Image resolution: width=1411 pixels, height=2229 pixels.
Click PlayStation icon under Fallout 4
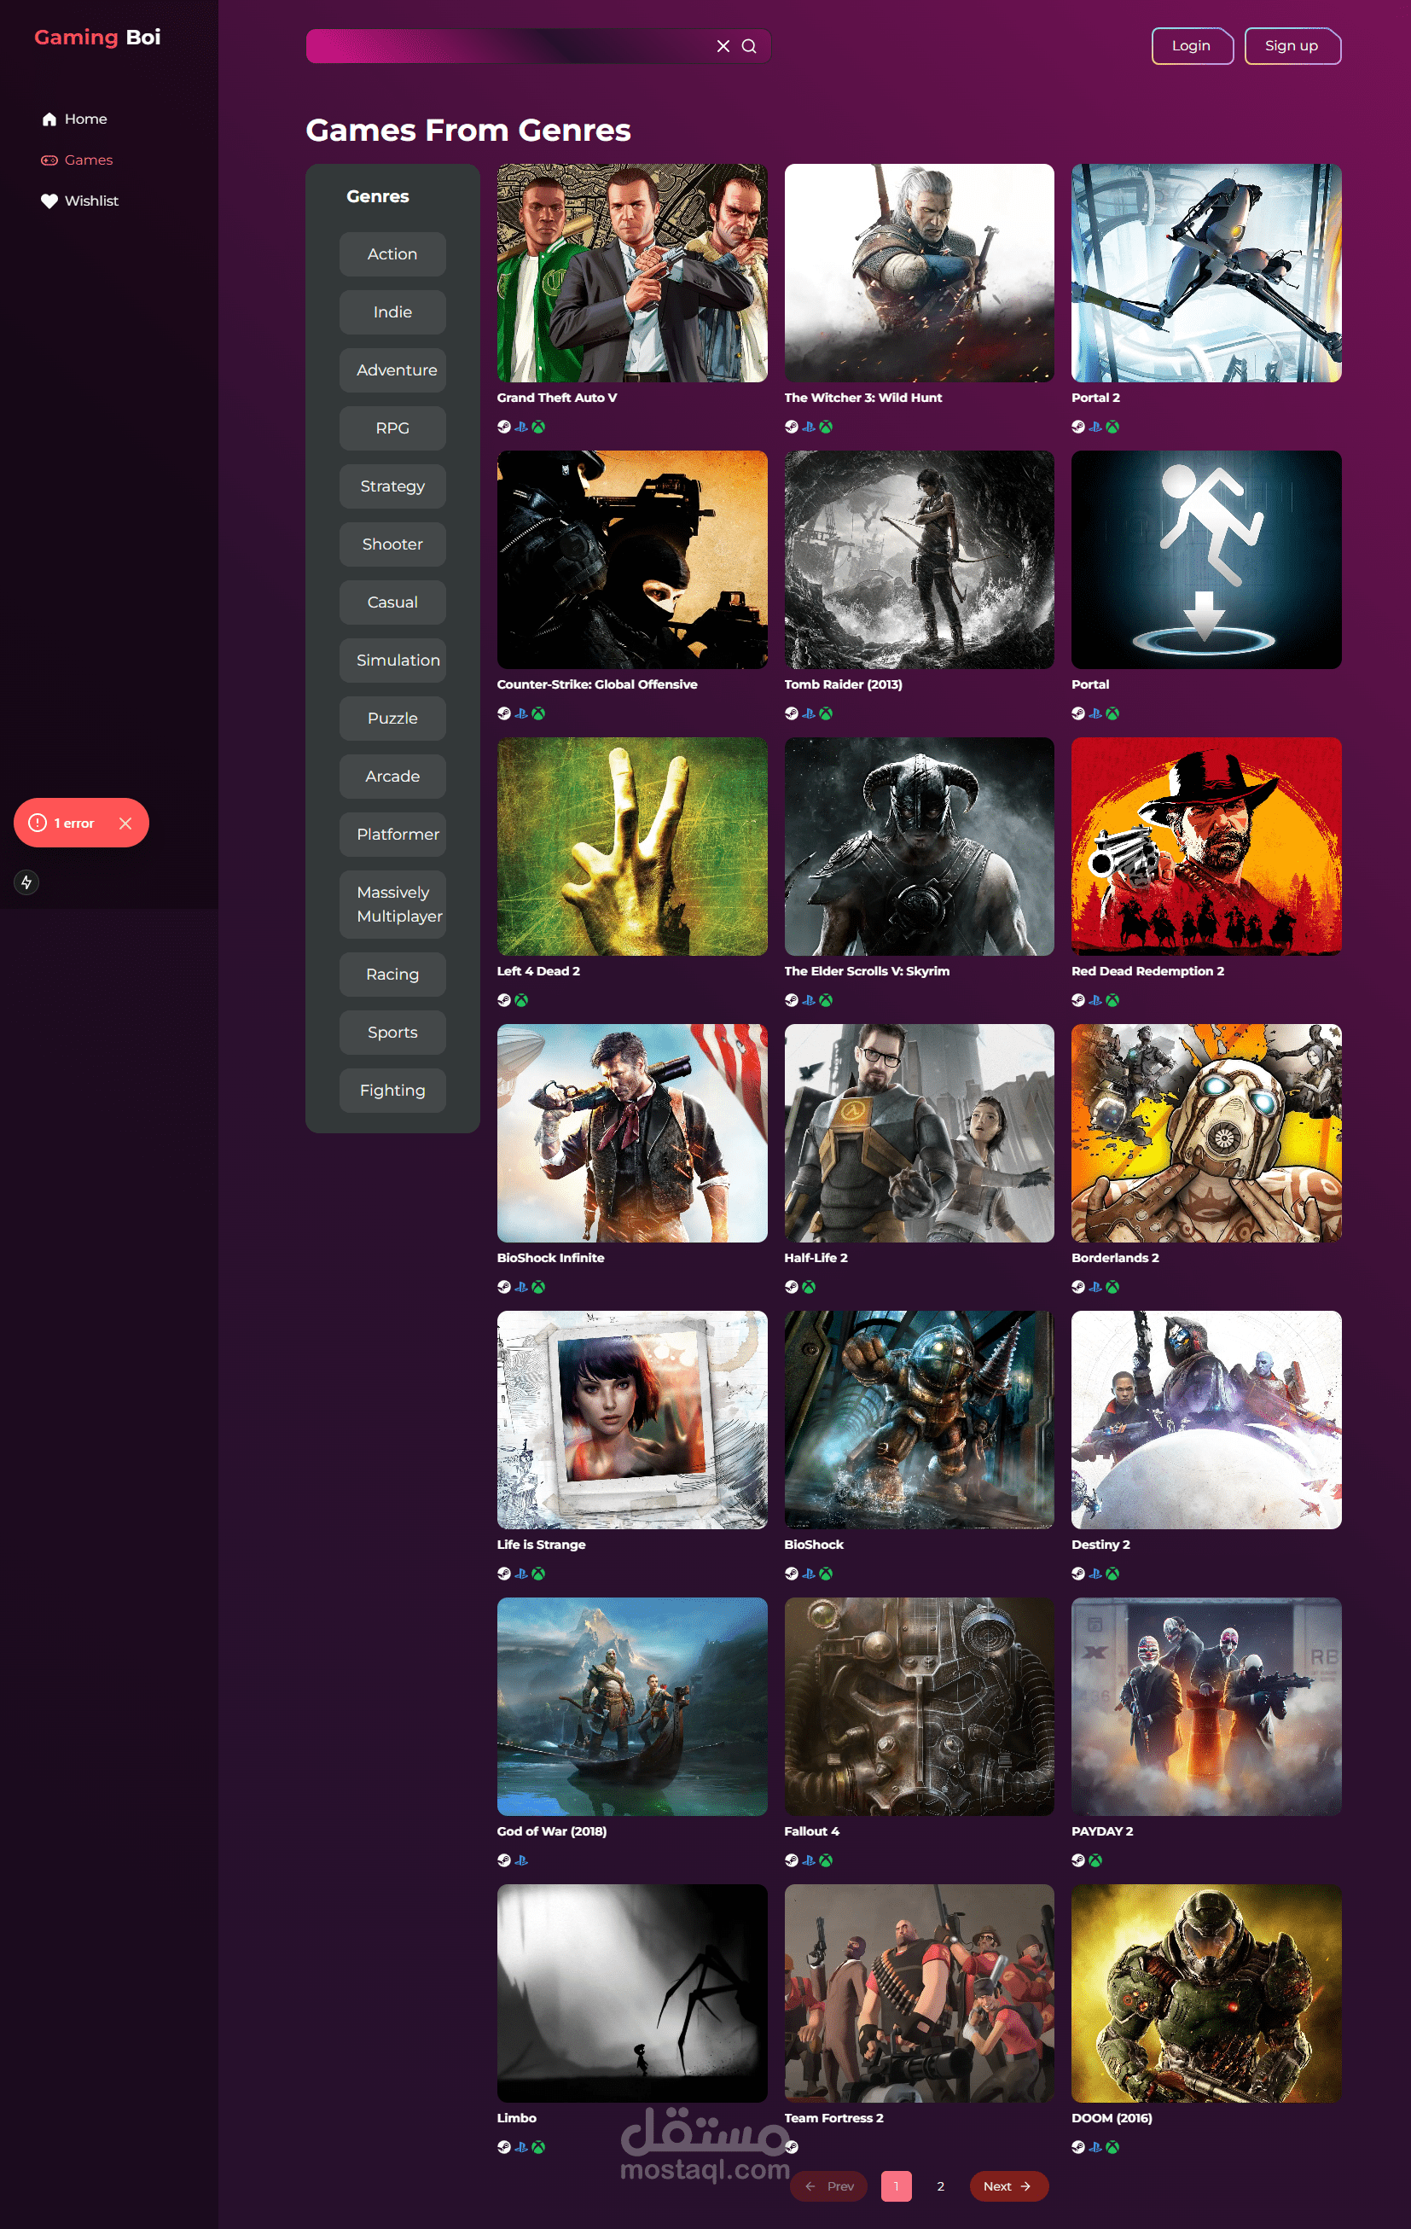[x=809, y=1860]
